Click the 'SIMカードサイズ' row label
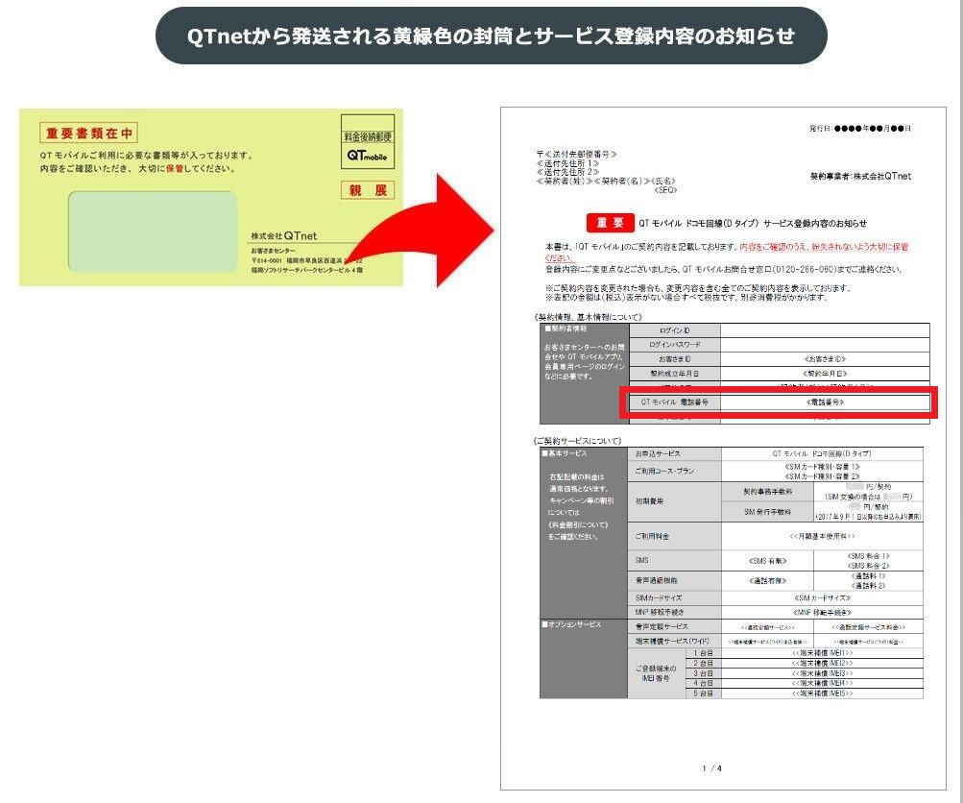963x803 pixels. (x=674, y=597)
